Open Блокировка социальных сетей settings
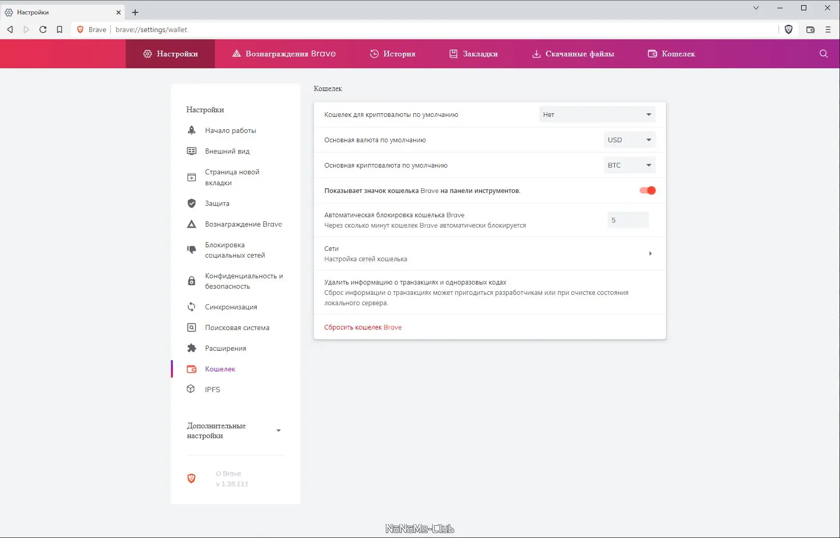This screenshot has height=538, width=840. coord(236,250)
